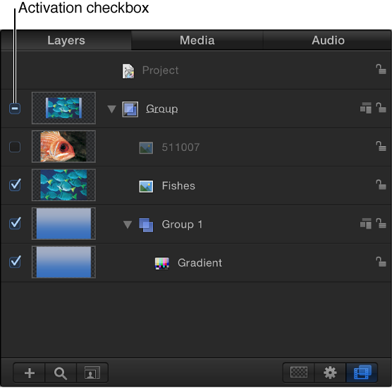
Task: Select the Fishes layer name
Action: [x=178, y=186]
